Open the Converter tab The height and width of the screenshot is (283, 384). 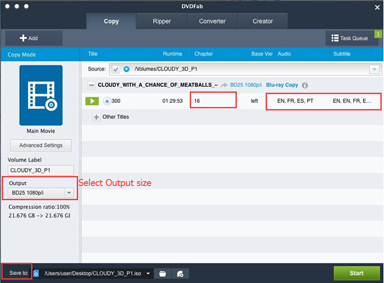tap(212, 21)
